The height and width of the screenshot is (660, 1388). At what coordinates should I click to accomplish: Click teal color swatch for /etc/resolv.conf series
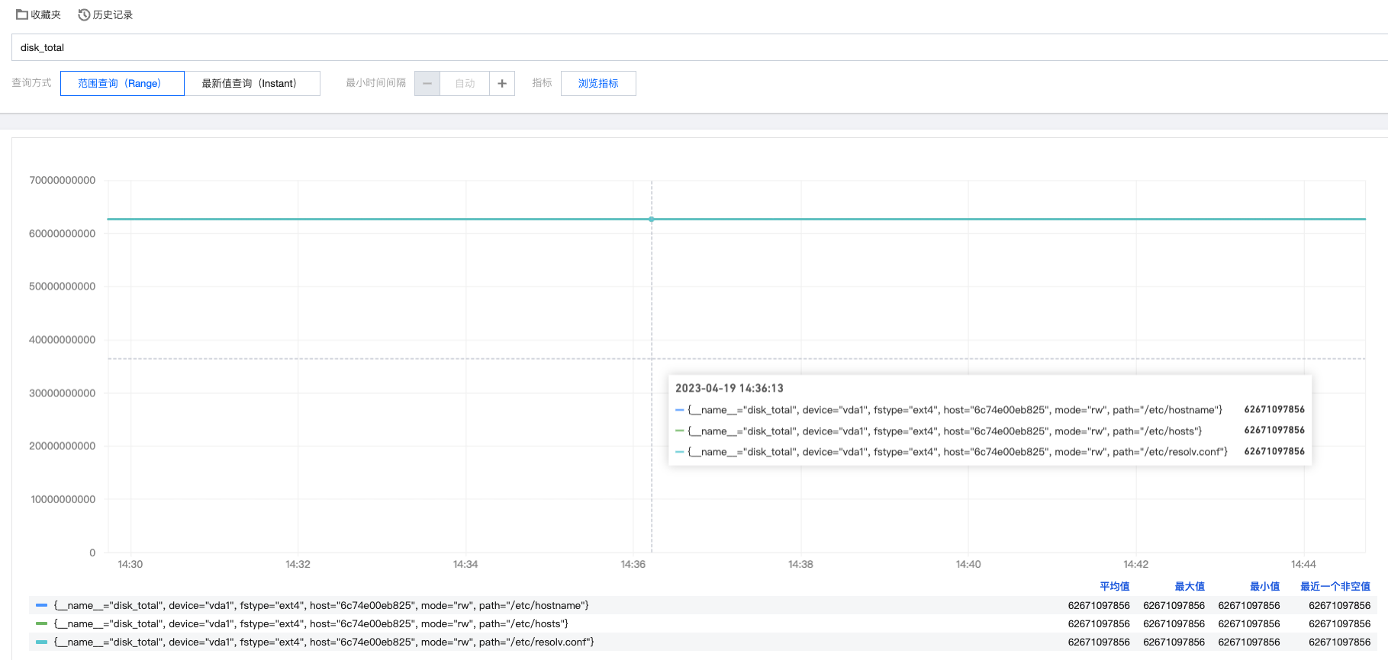(x=41, y=642)
